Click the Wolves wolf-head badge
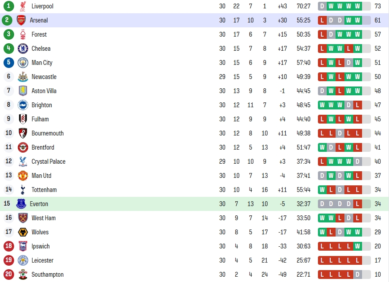Viewport: 389px width, 282px height. [x=23, y=232]
